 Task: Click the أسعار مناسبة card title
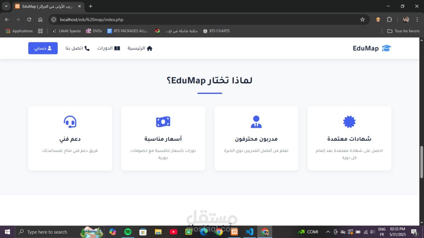click(163, 139)
